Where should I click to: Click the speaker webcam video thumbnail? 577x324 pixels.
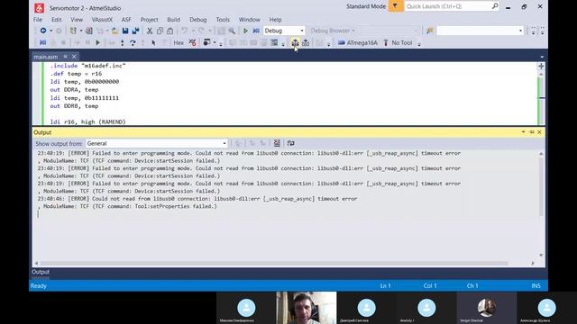[x=307, y=308]
